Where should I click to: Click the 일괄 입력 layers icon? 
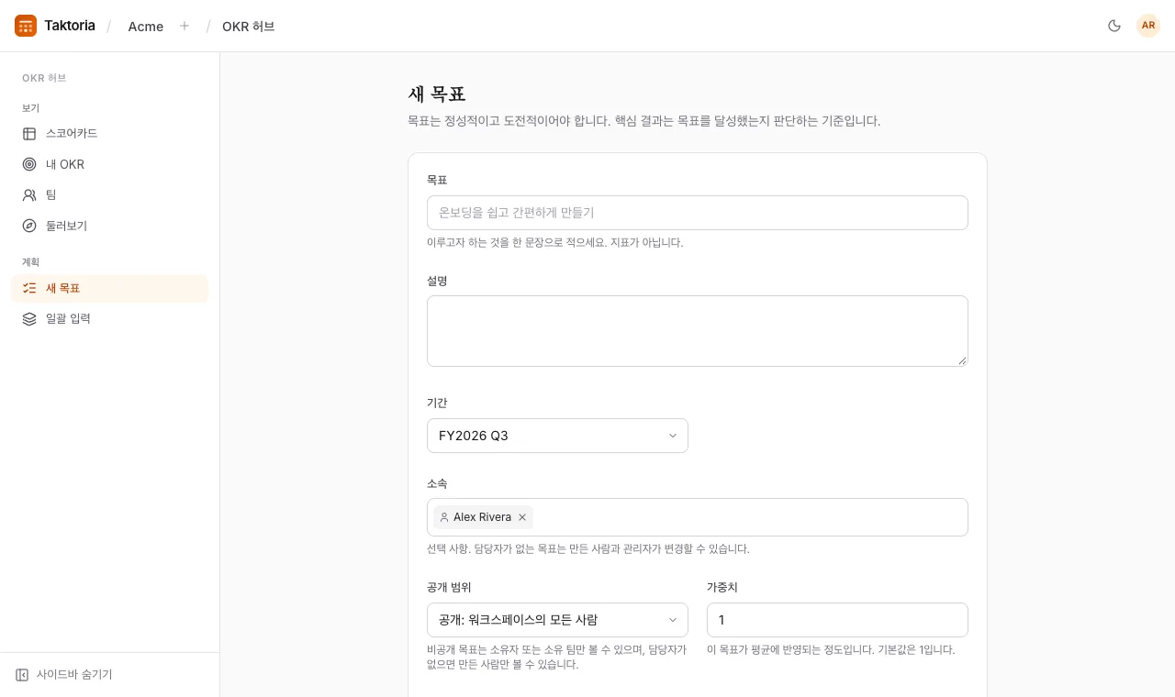point(29,319)
